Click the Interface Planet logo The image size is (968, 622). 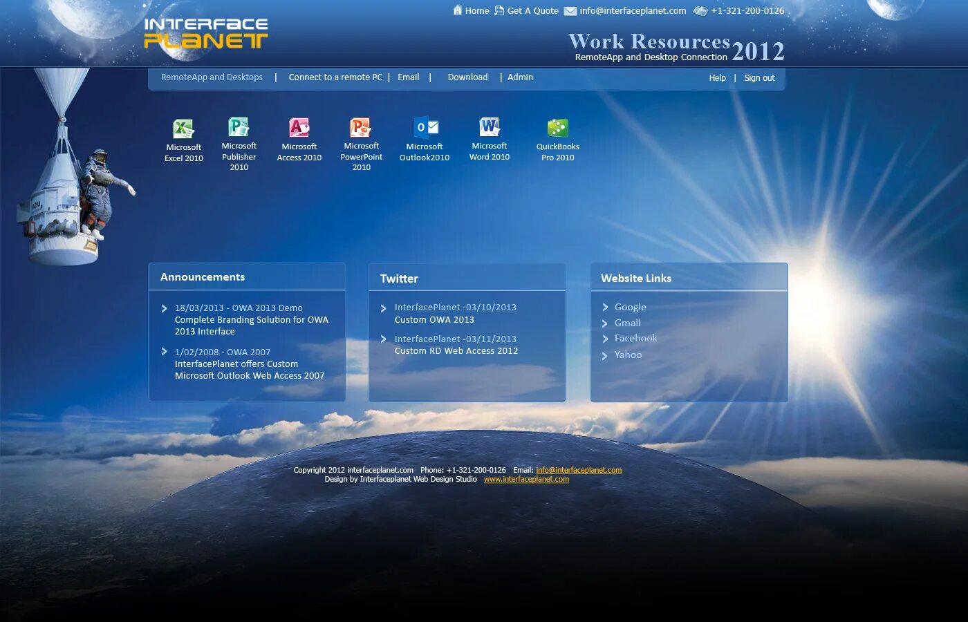pos(206,33)
